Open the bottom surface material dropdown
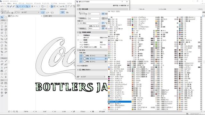Viewport: 205px width, 115px height. point(95,62)
